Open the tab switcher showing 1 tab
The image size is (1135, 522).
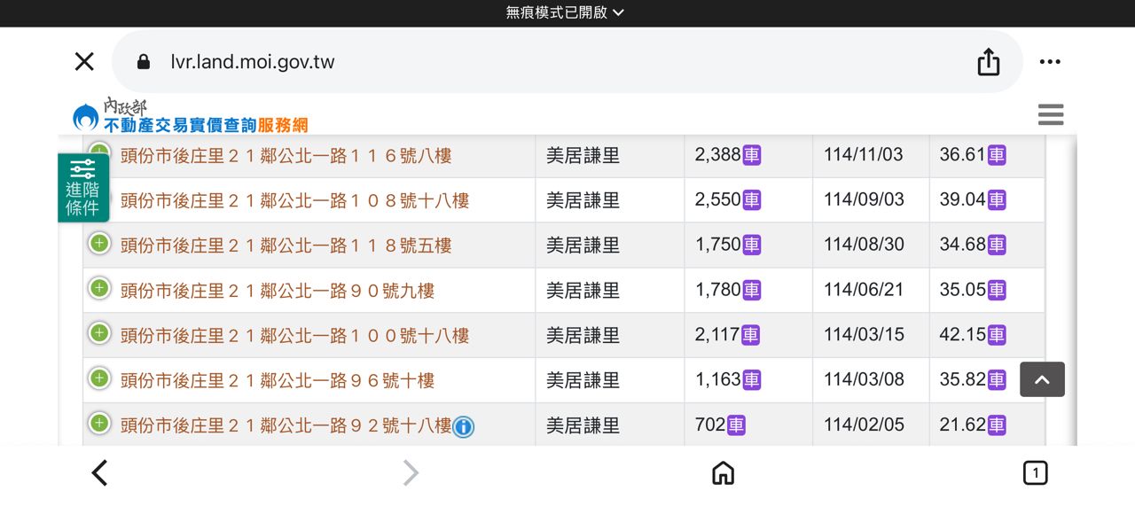click(1034, 473)
